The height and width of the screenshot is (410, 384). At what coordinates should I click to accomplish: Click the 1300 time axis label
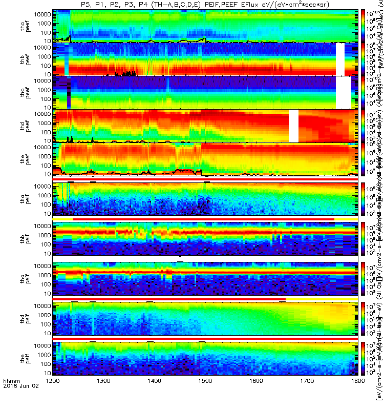click(104, 381)
